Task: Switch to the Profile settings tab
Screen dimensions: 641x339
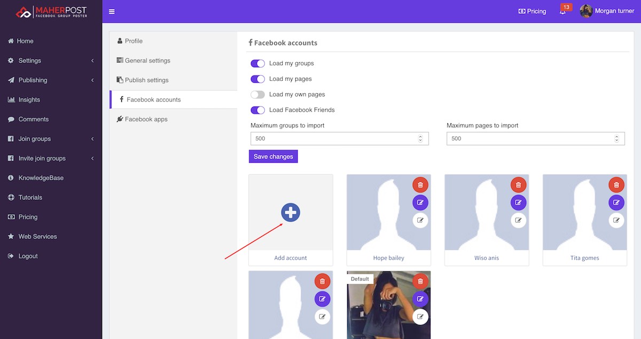Action: click(174, 41)
